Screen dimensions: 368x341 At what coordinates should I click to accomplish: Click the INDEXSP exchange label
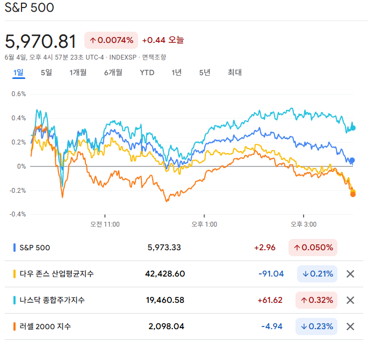pyautogui.click(x=122, y=57)
